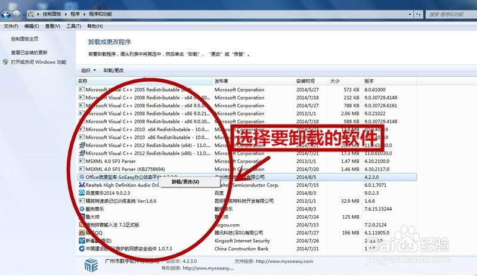Click the 程序和功能 breadcrumb
This screenshot has height=276, width=477.
point(100,14)
